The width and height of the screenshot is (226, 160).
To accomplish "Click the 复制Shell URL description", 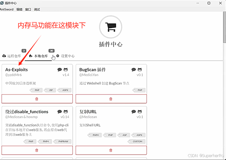I will coord(90,125).
